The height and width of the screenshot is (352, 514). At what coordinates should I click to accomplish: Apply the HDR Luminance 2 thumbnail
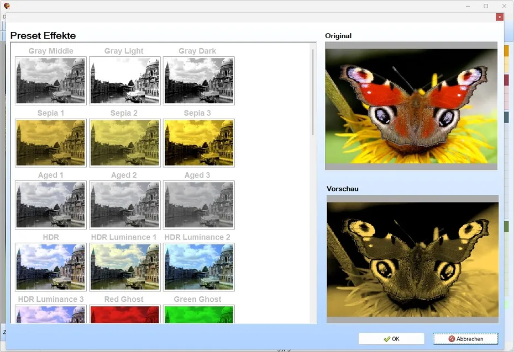tap(199, 267)
